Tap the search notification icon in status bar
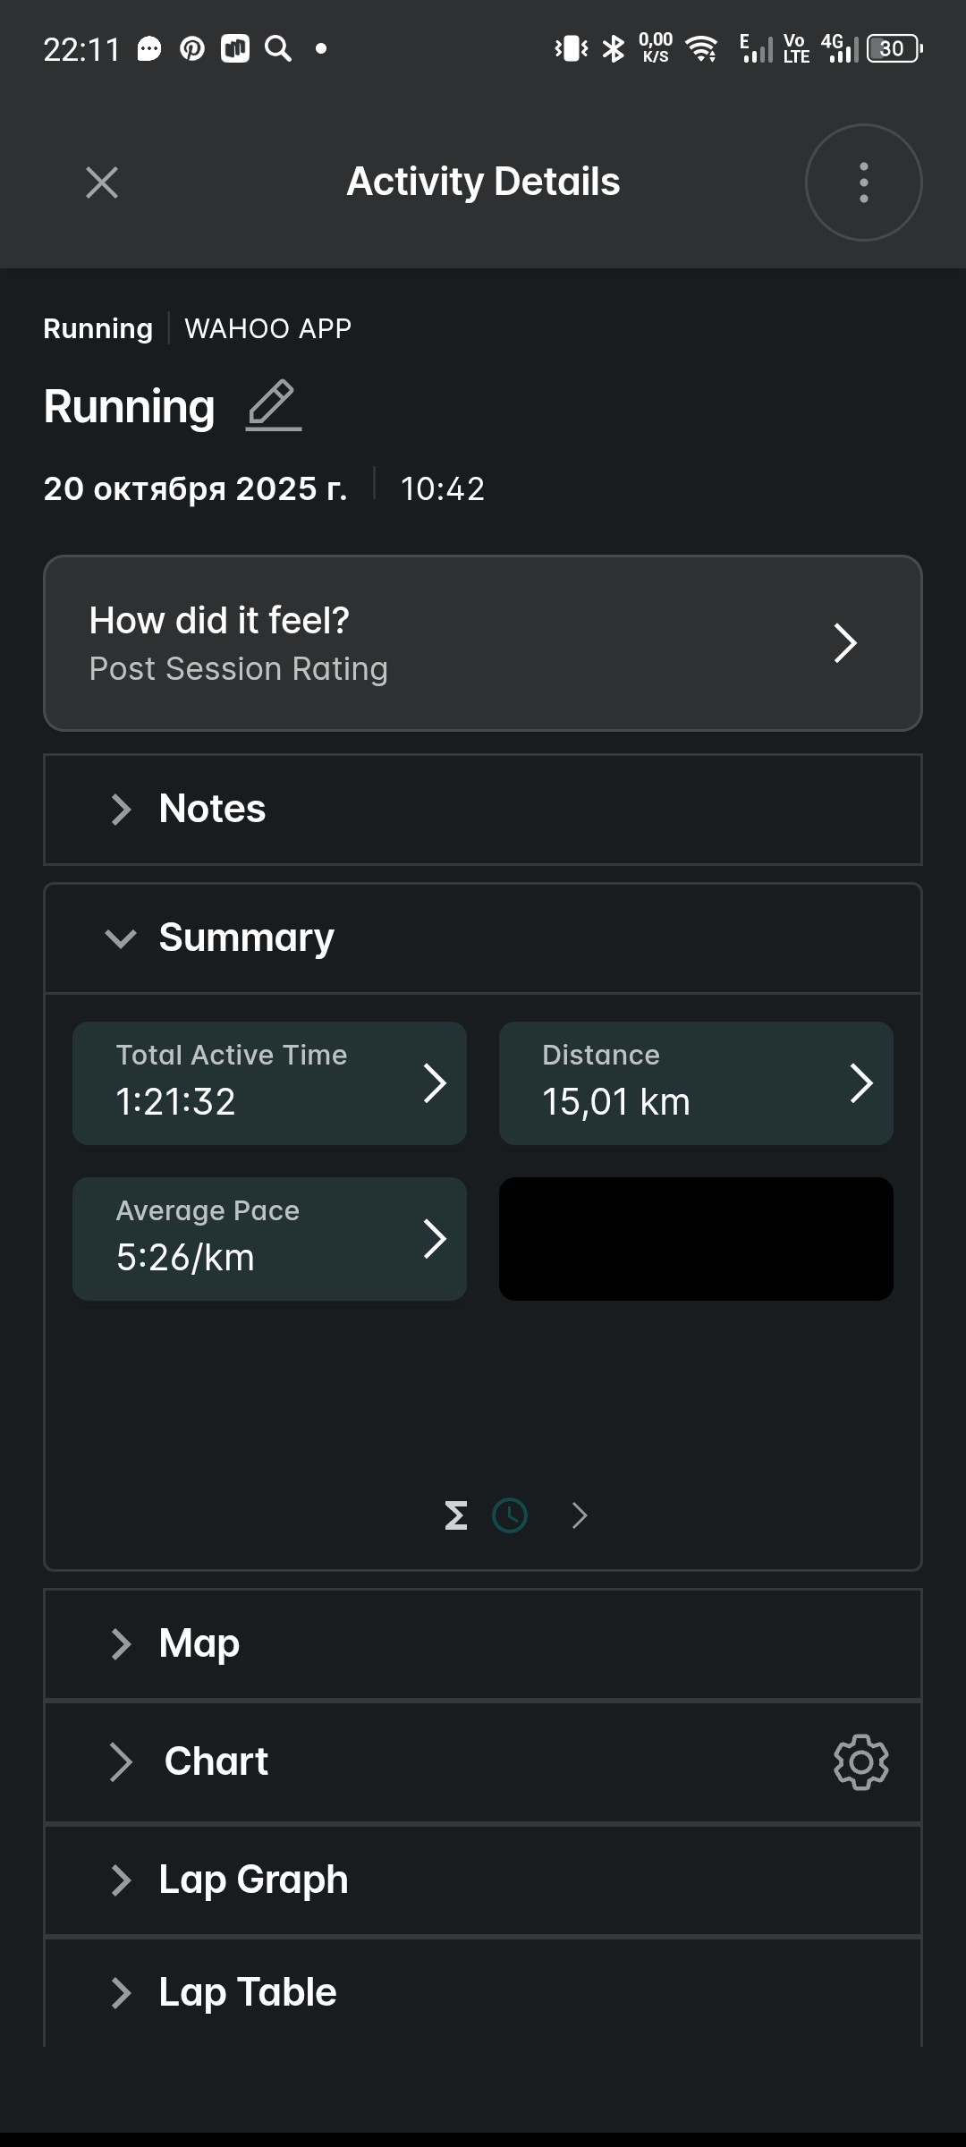The height and width of the screenshot is (2147, 966). pyautogui.click(x=278, y=48)
